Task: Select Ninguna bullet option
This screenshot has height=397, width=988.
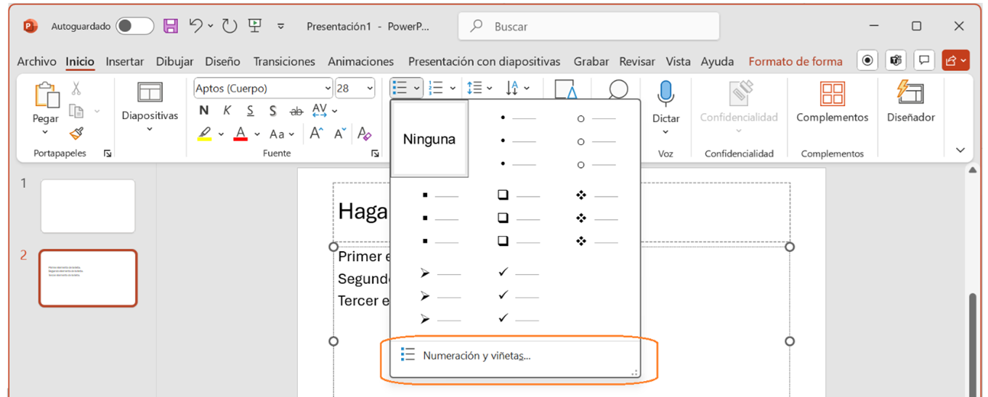Action: 429,139
